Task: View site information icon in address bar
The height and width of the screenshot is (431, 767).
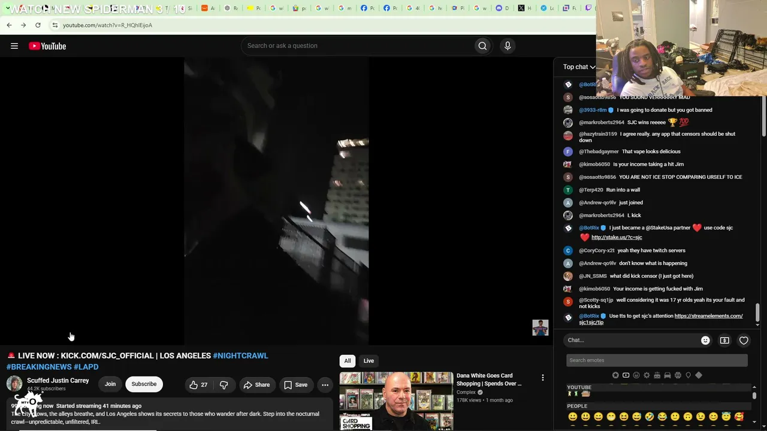Action: 55,25
